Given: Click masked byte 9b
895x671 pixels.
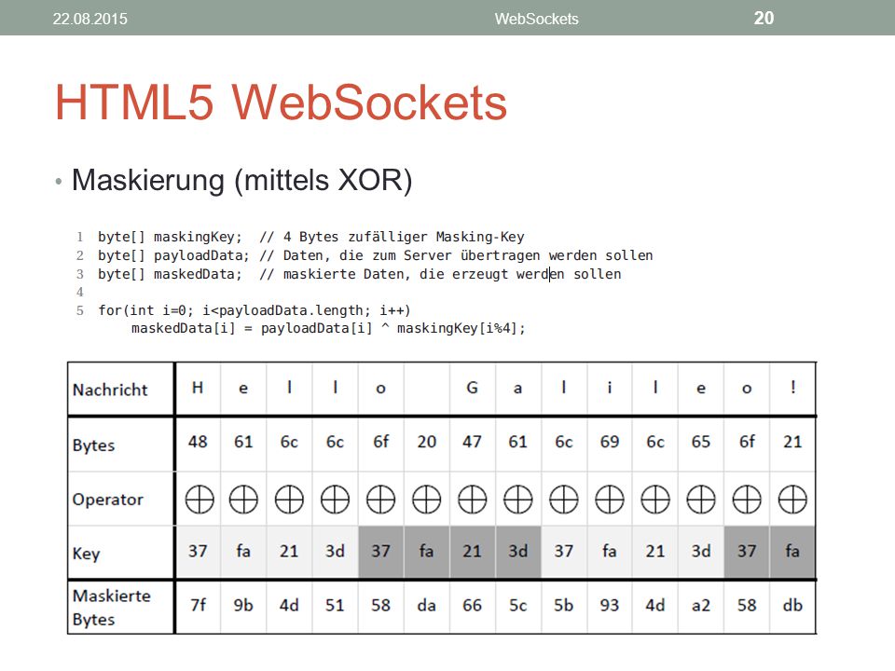Looking at the screenshot, I should tap(243, 606).
